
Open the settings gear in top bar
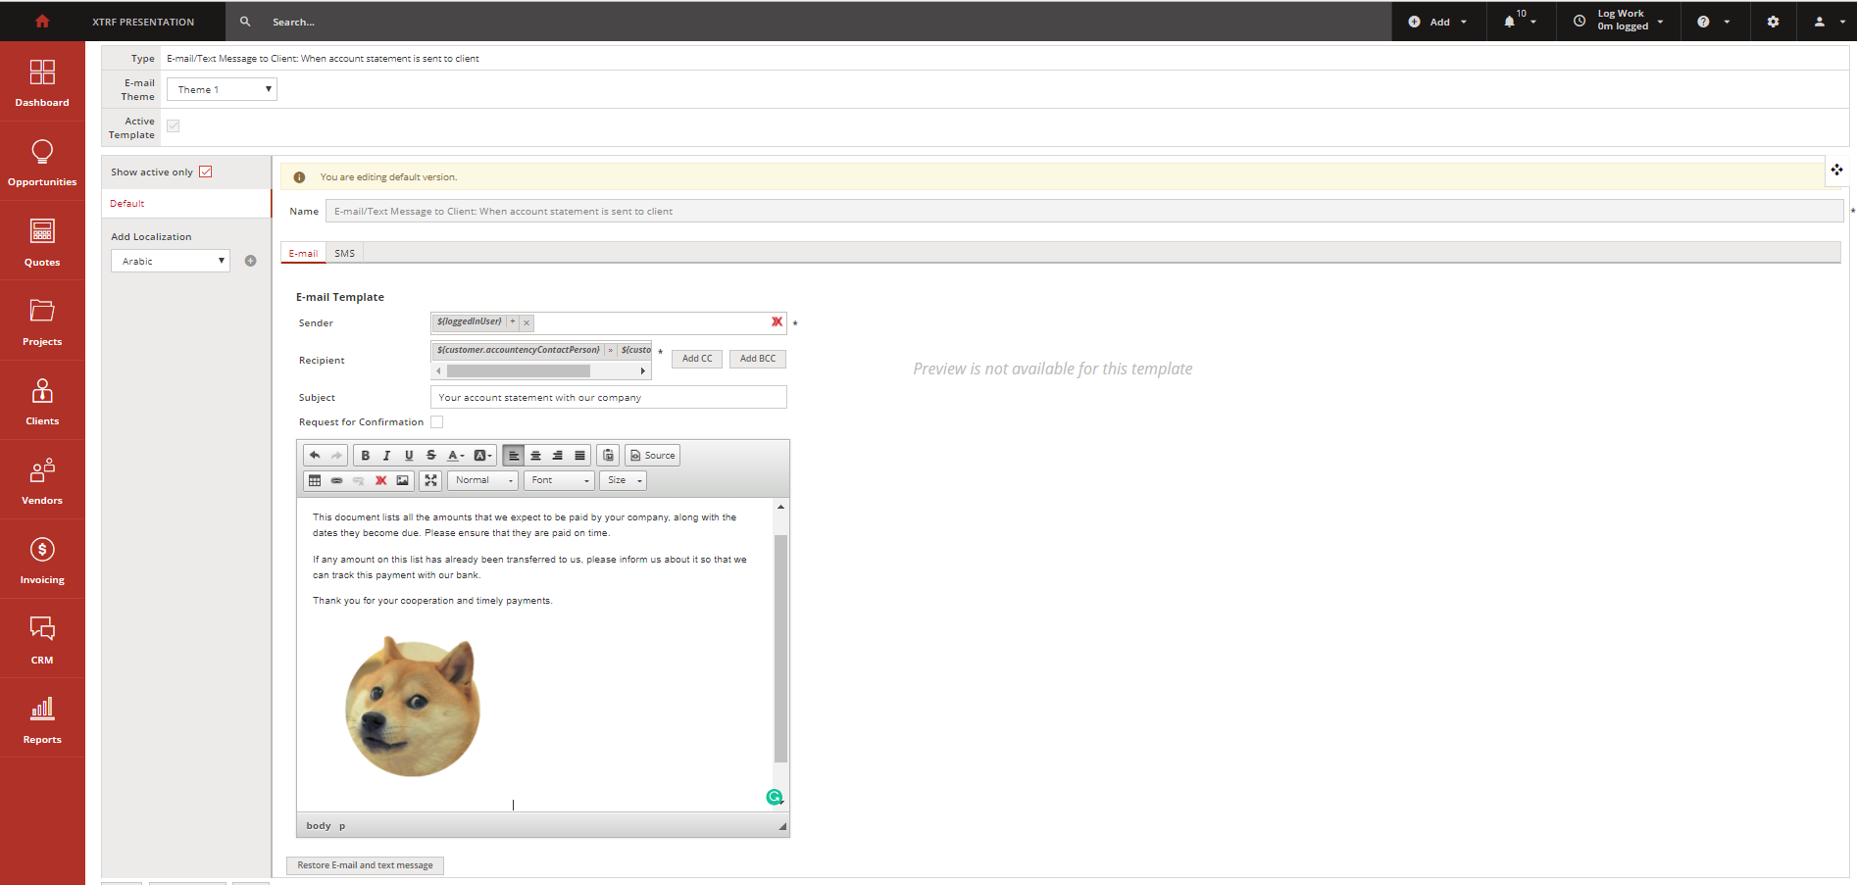1773,22
